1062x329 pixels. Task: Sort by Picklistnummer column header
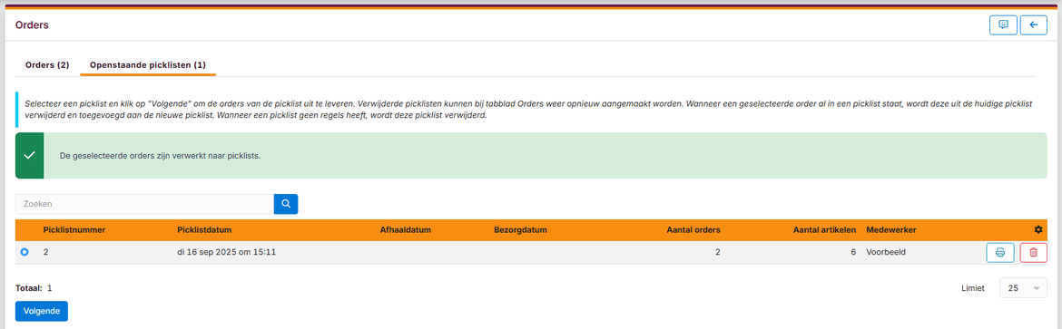pyautogui.click(x=74, y=230)
